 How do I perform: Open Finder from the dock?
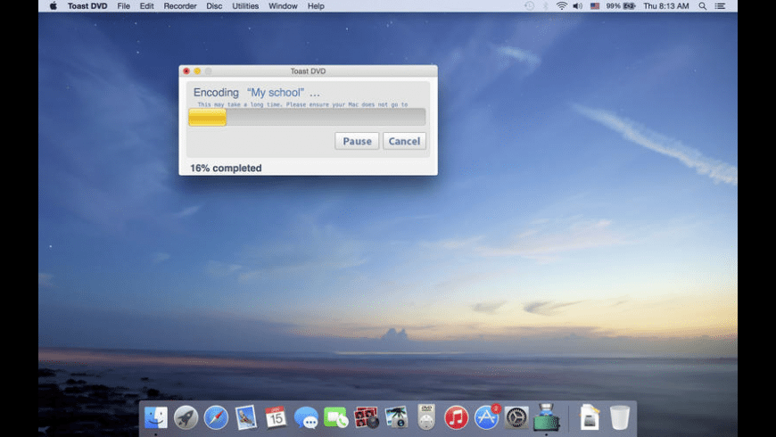click(156, 417)
